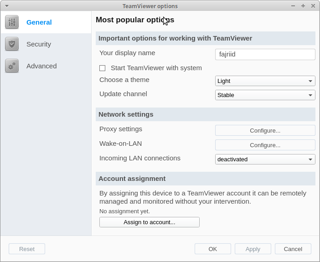Expand the Update channel dropdown
This screenshot has height=262, width=320.
pyautogui.click(x=265, y=95)
